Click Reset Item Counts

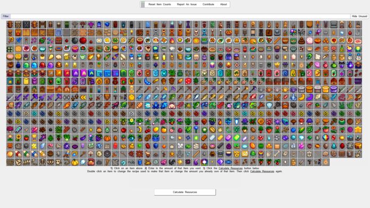click(x=159, y=4)
